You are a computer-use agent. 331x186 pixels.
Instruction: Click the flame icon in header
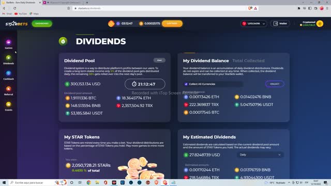coord(111,23)
